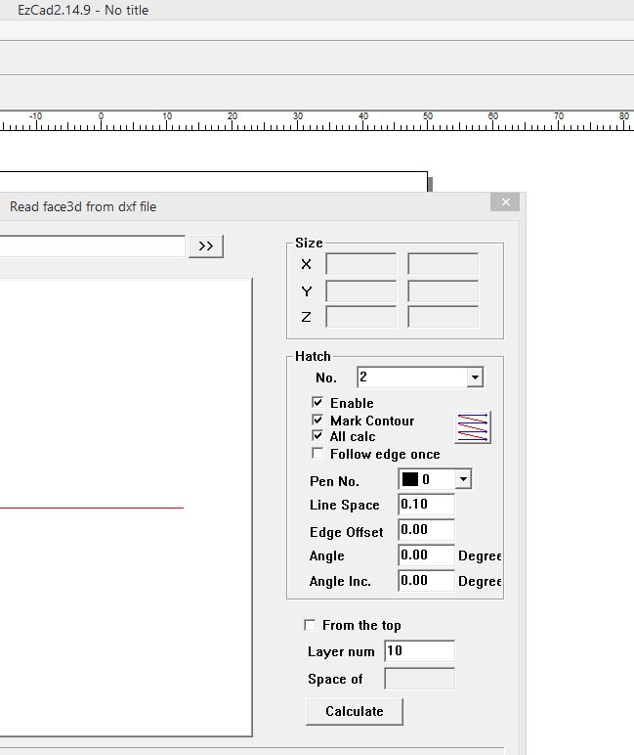The height and width of the screenshot is (755, 634).
Task: Select the Edge Offset value field
Action: [426, 531]
